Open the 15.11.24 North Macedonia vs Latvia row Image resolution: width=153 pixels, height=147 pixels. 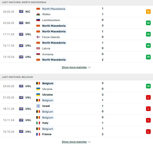[x=76, y=45]
